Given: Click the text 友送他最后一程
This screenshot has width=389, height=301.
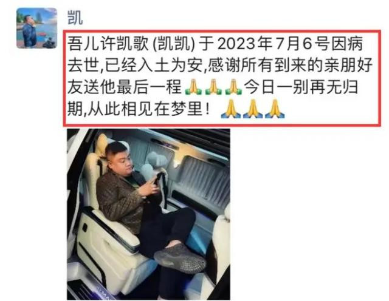Looking at the screenshot, I should coord(124,87).
